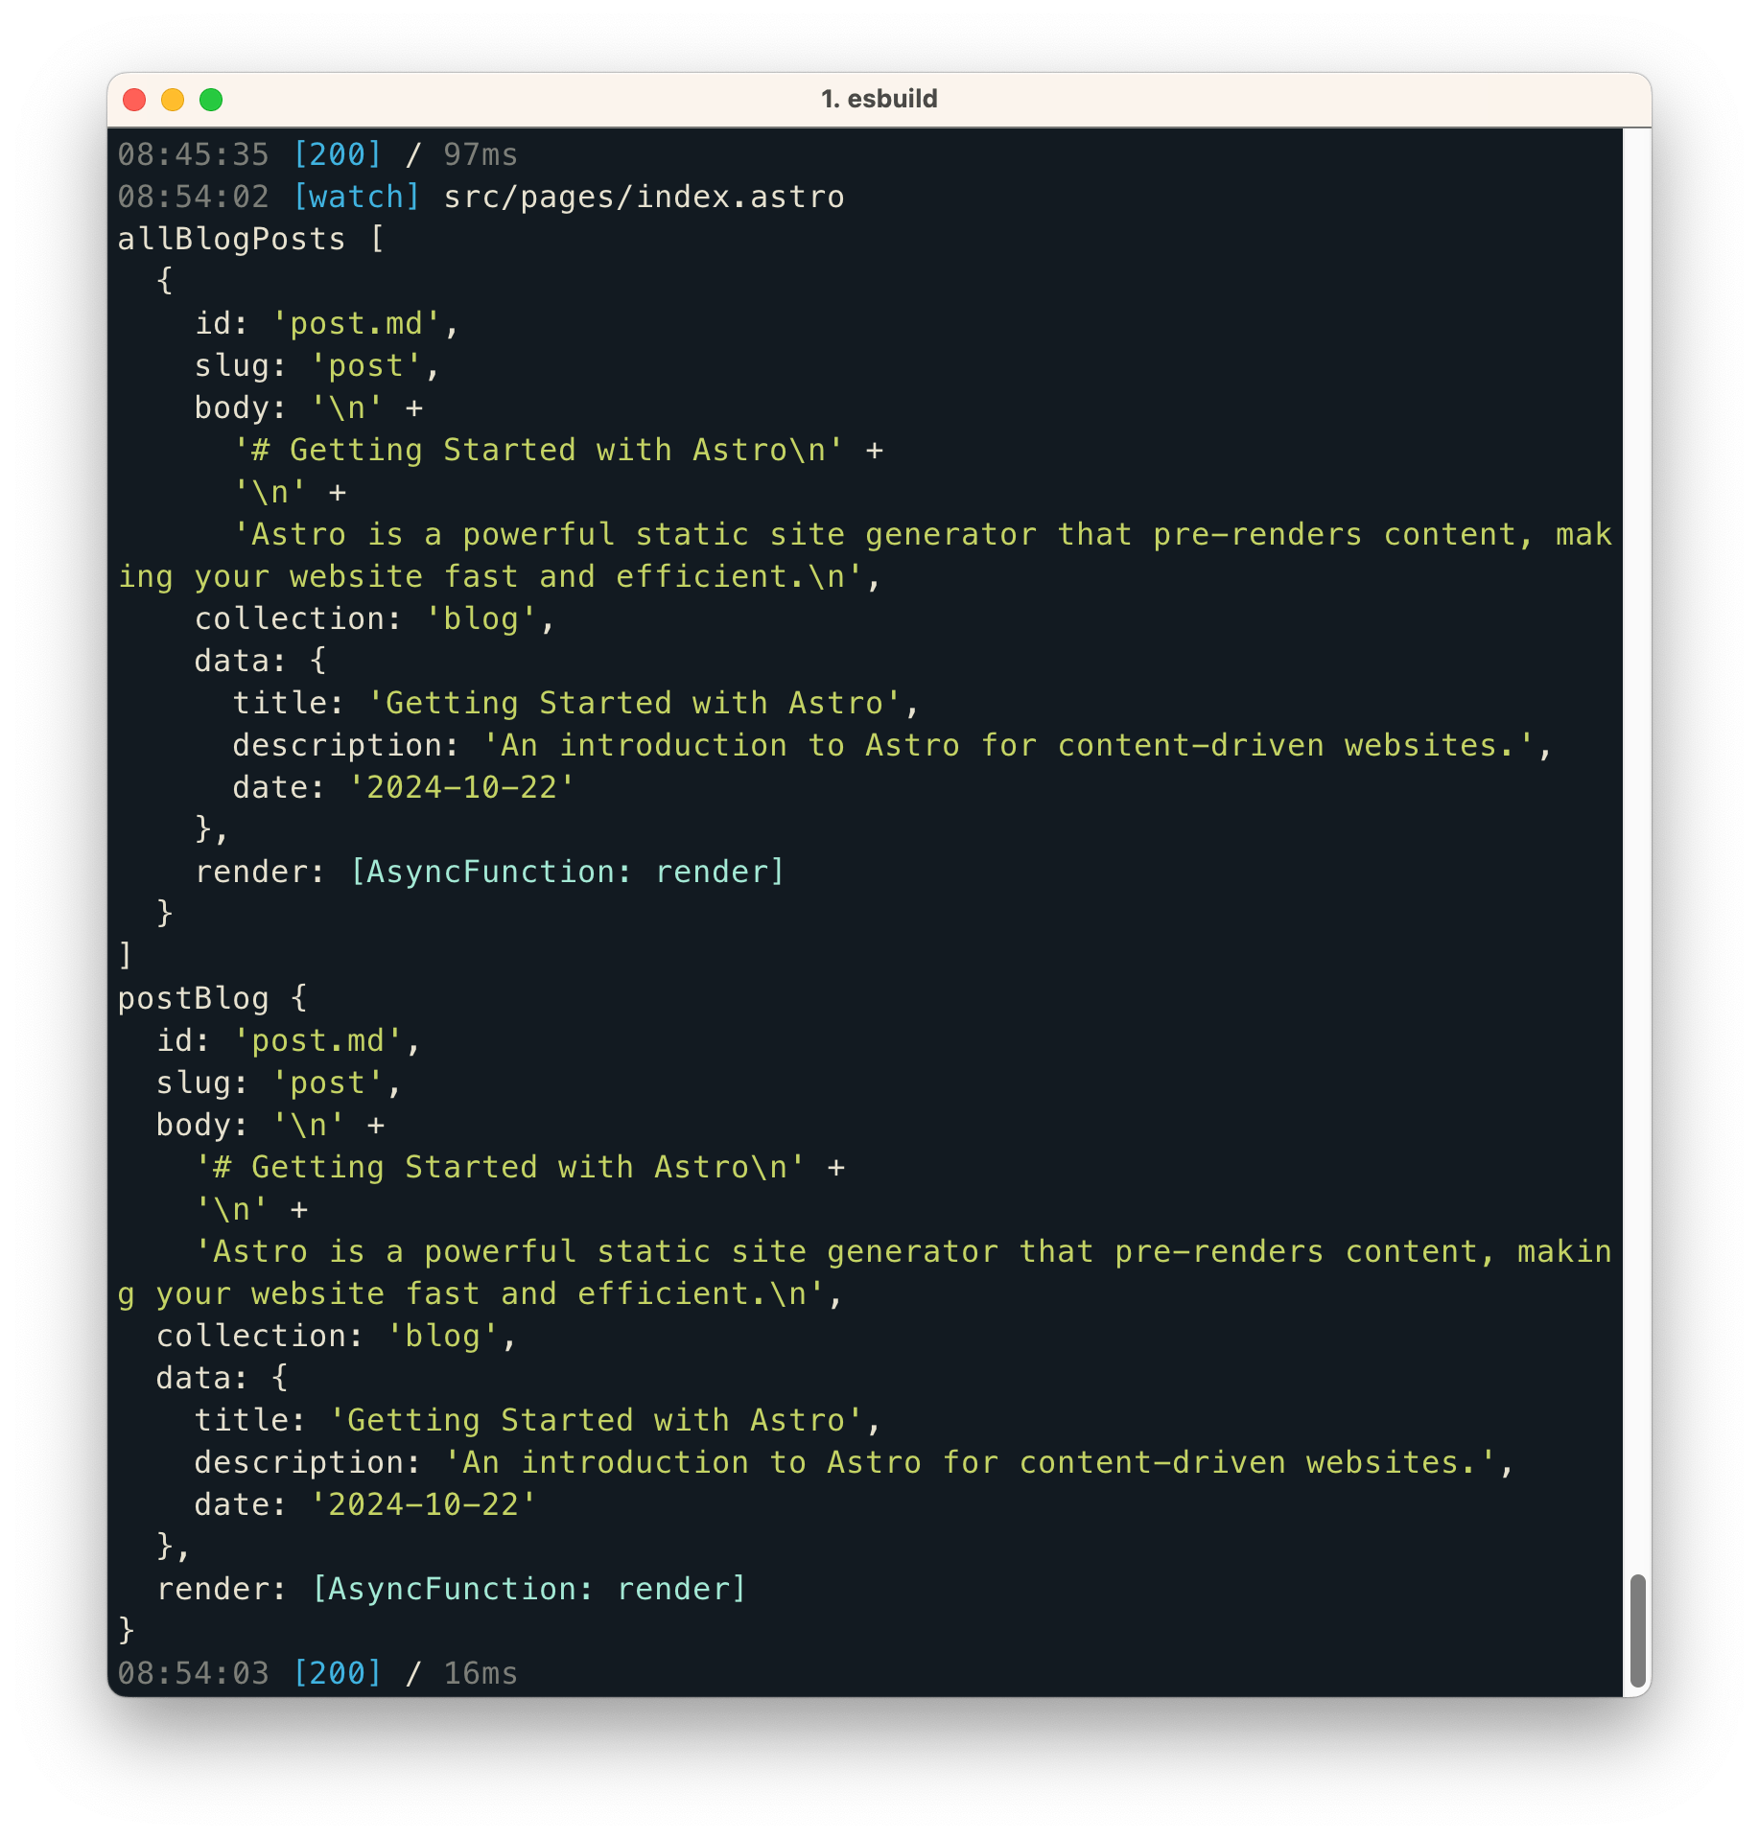Click the timestamp 08:54:03
This screenshot has height=1839, width=1759.
point(194,1673)
